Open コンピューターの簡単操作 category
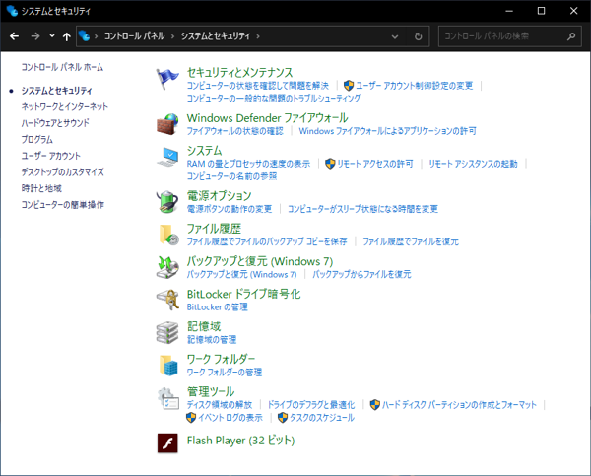The width and height of the screenshot is (591, 476). (63, 205)
